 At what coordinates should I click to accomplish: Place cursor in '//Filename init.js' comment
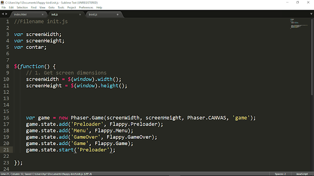(x=41, y=22)
